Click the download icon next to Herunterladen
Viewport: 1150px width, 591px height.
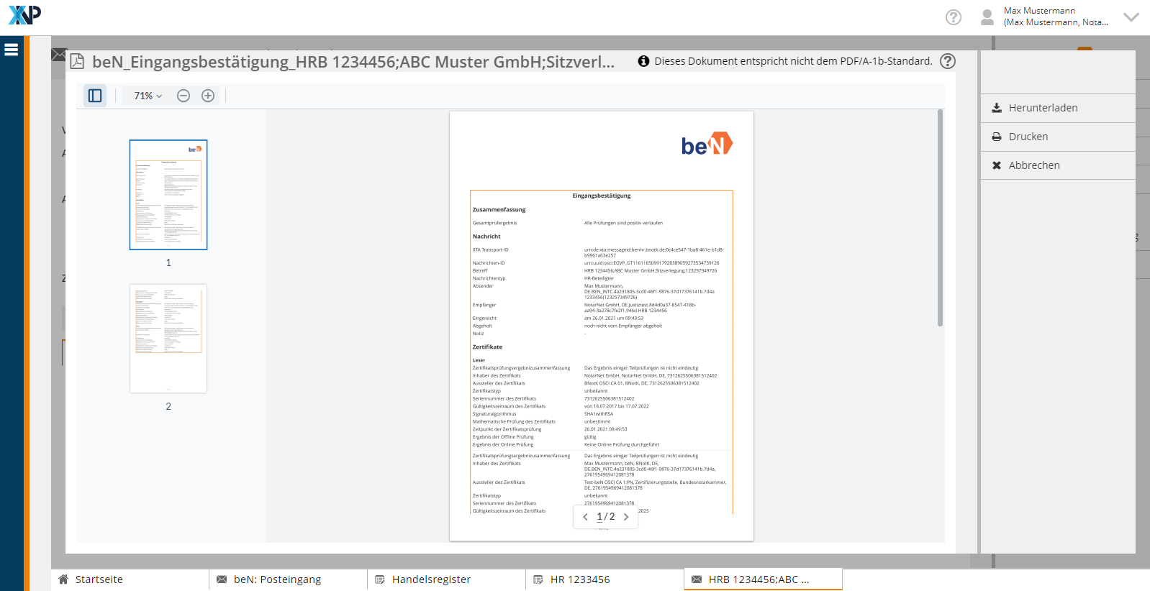pos(997,108)
